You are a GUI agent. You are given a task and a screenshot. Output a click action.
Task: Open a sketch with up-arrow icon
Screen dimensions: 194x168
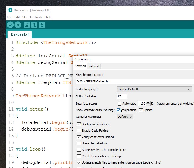[34, 25]
